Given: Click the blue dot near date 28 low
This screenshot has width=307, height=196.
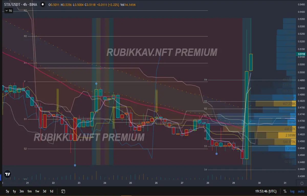Looking at the screenshot, I should (x=216, y=154).
